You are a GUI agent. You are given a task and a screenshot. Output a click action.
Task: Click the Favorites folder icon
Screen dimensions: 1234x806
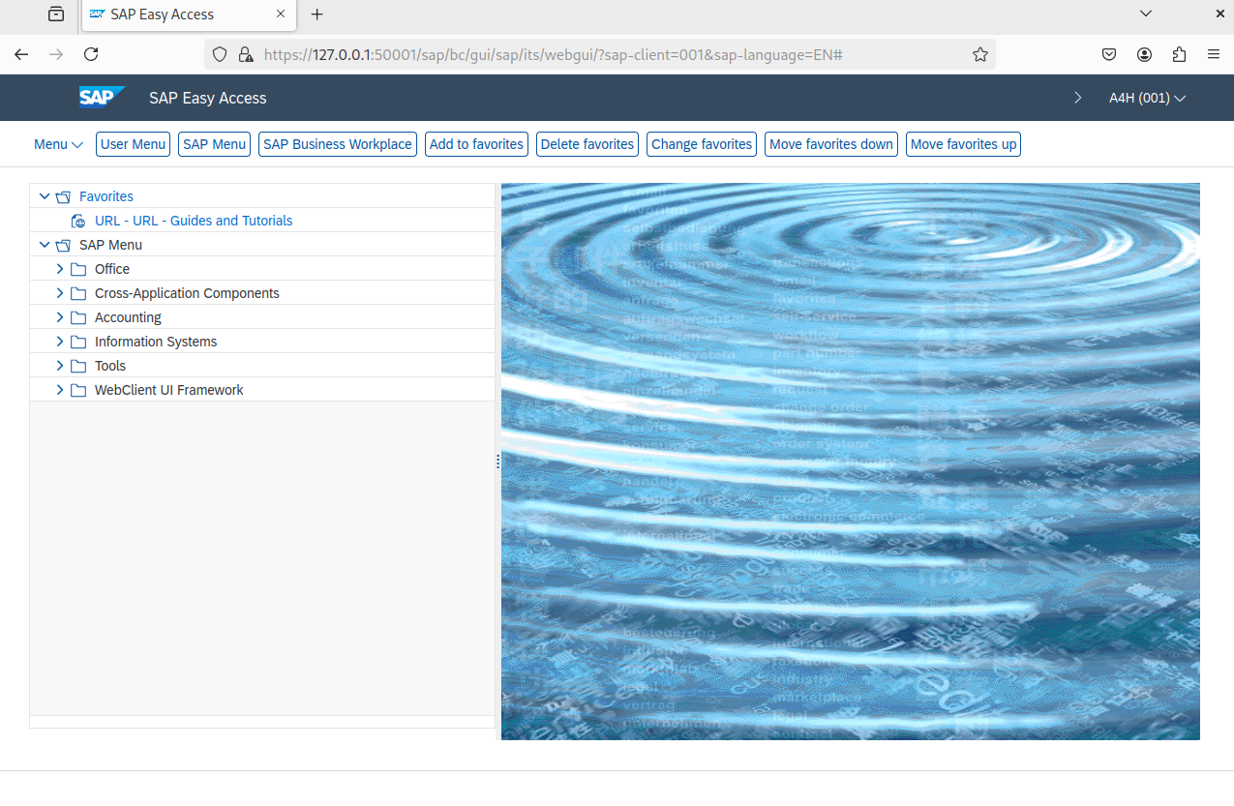tap(64, 196)
